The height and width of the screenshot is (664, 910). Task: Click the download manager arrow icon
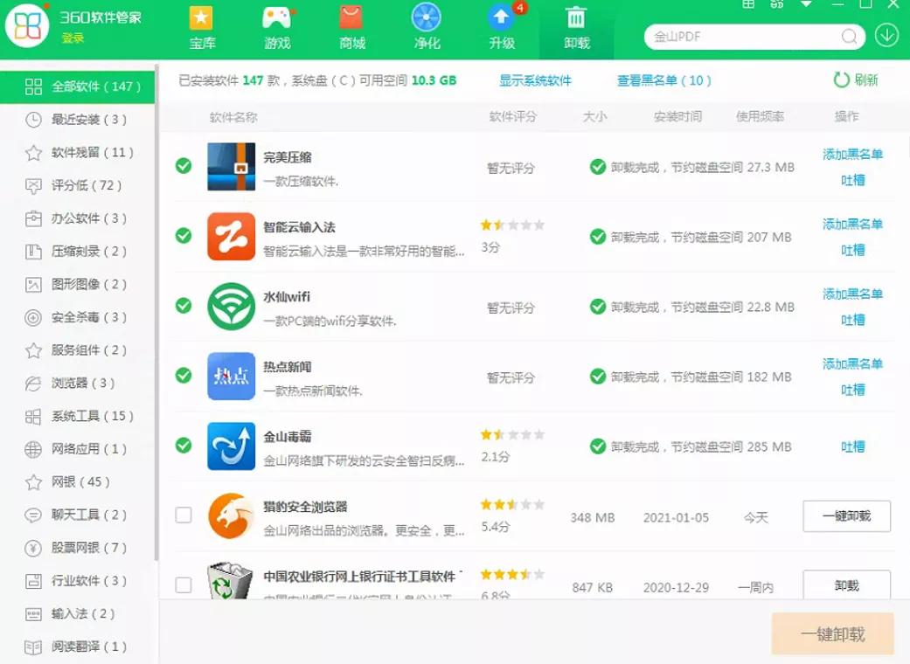pos(886,36)
